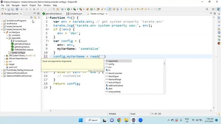The height and width of the screenshot is (124, 221).
Task: Maximize the editor area icon
Action: 215,13
